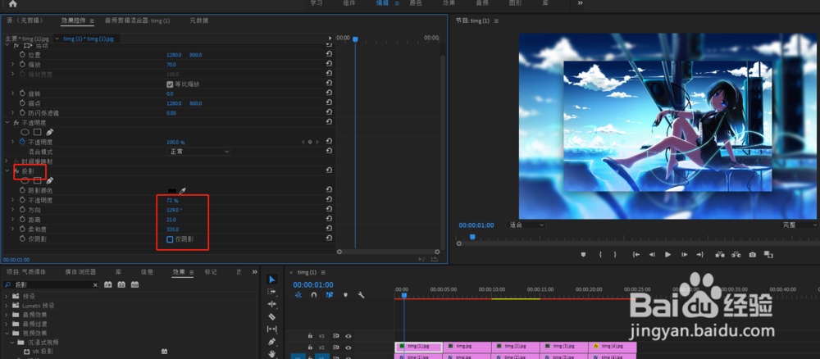Click Go to Out point button
This screenshot has height=359, width=820.
tap(700, 254)
